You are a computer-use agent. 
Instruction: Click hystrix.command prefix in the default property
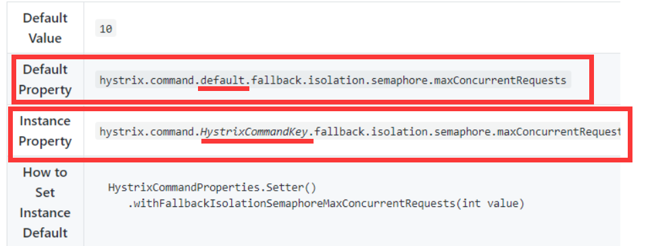(147, 80)
